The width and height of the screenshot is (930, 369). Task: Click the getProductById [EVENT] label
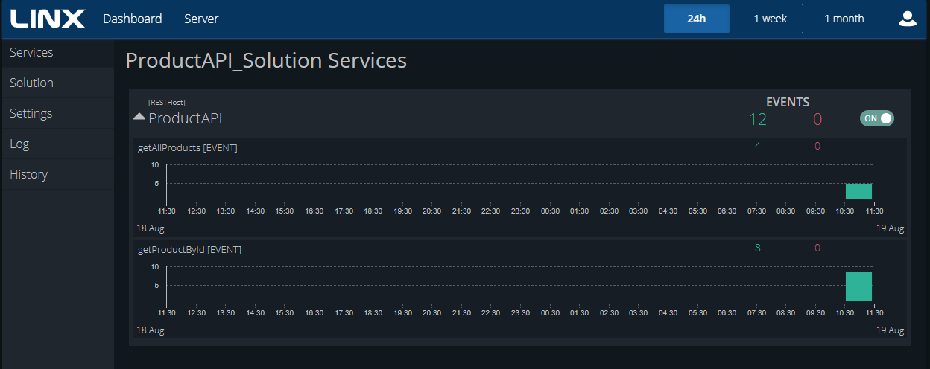(x=189, y=249)
